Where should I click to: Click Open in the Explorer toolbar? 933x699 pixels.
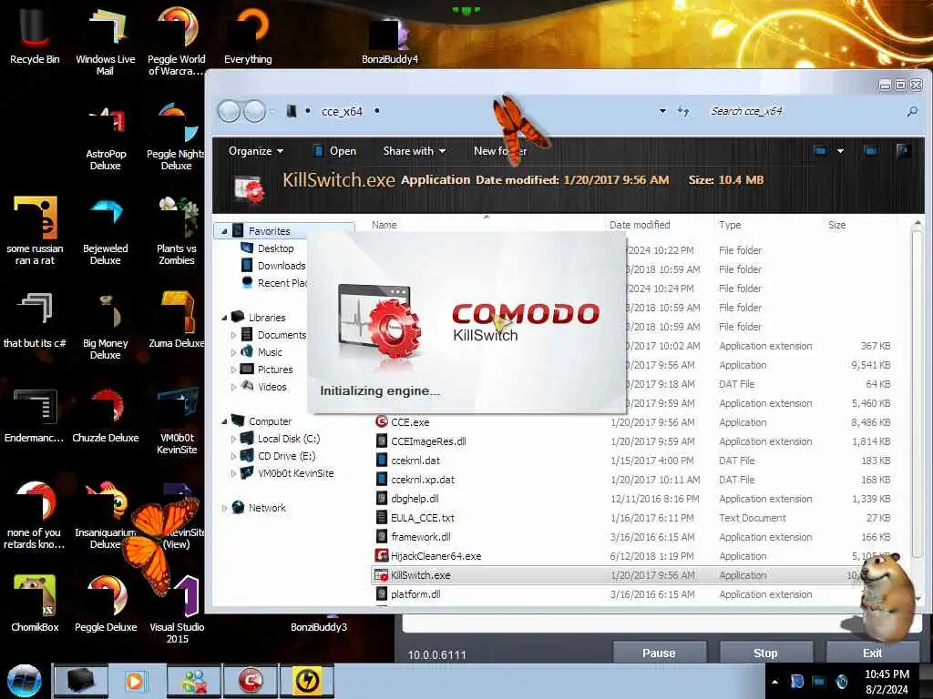coord(335,151)
